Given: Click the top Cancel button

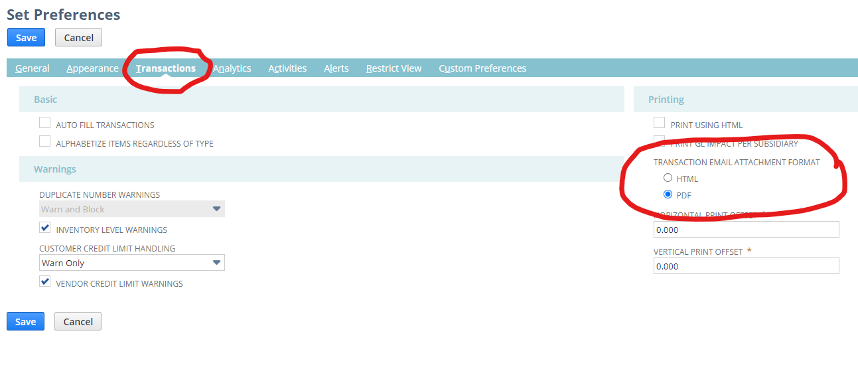Looking at the screenshot, I should 78,37.
